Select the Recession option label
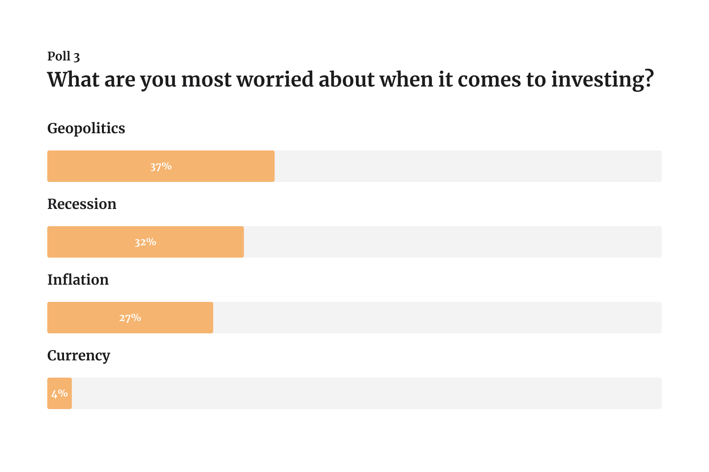This screenshot has width=709, height=472. pos(82,204)
